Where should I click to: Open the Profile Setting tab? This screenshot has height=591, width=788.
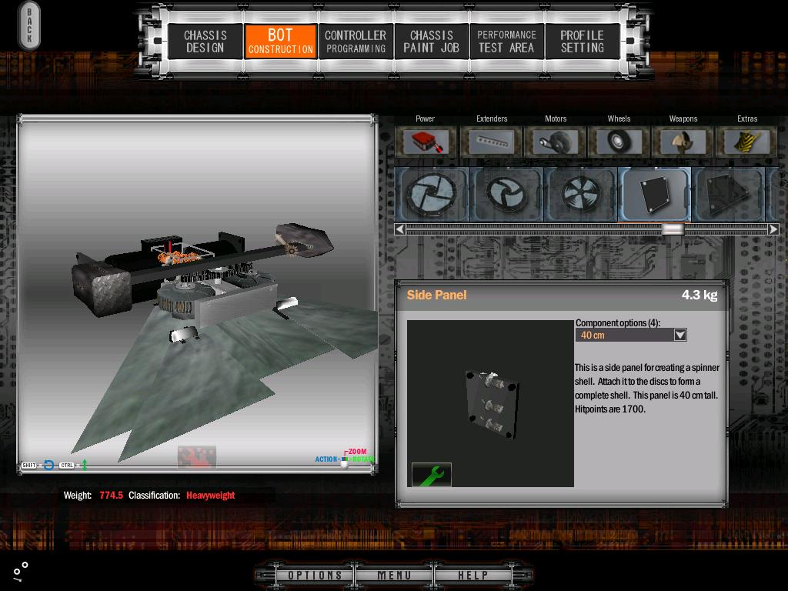tap(582, 42)
